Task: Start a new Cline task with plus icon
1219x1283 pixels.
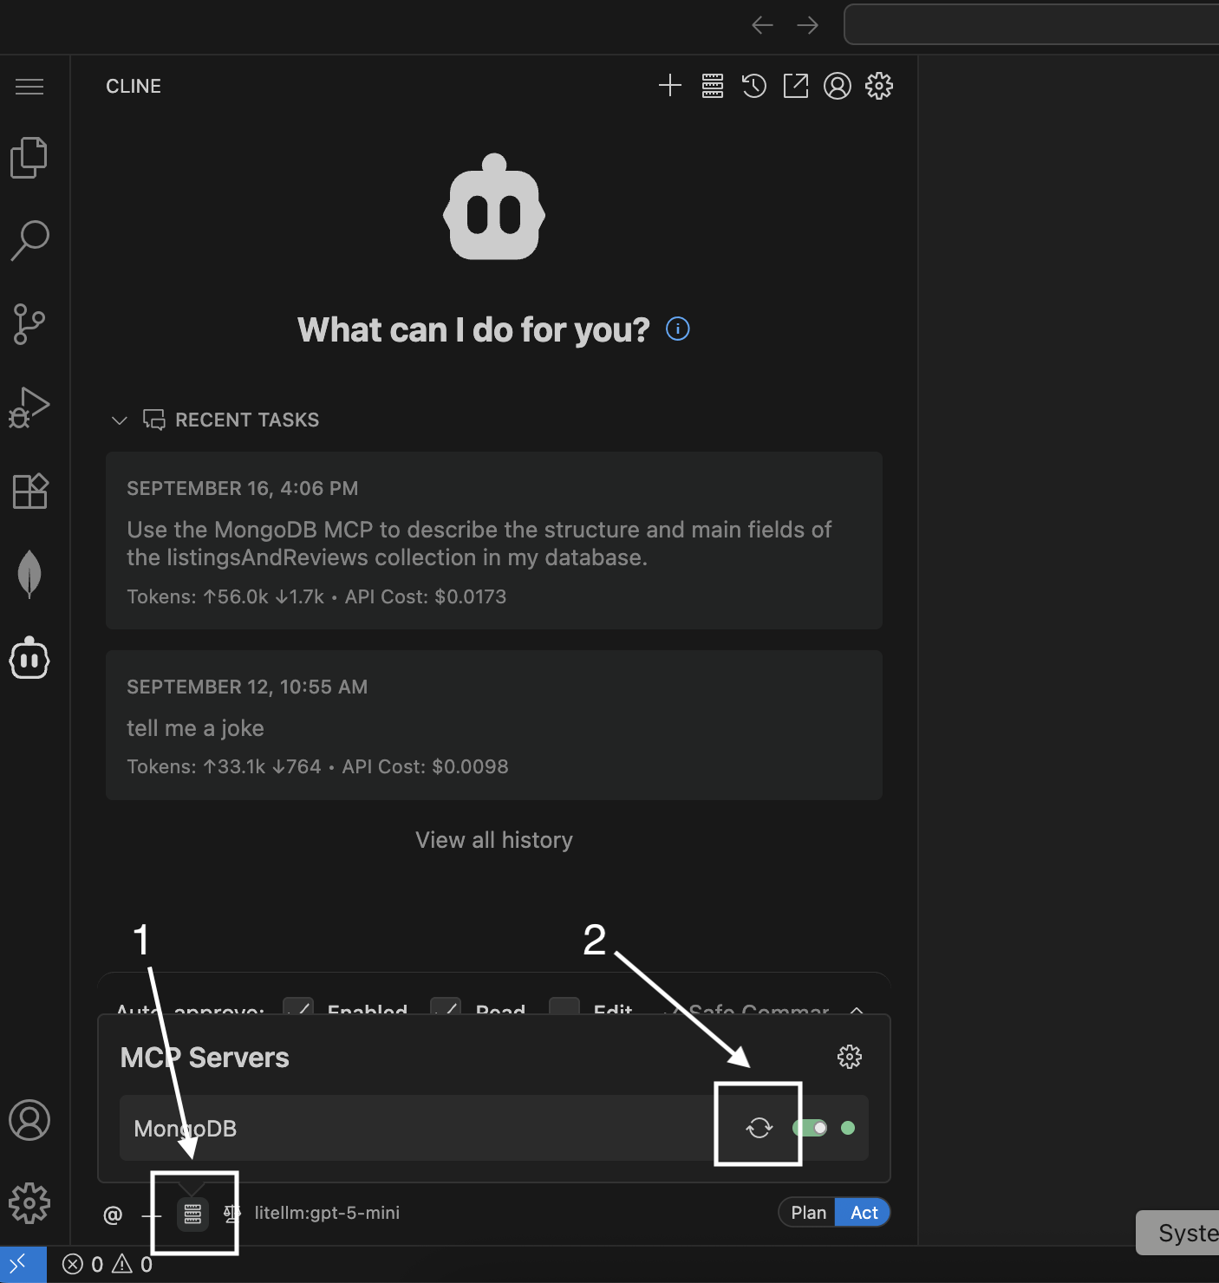Action: [669, 86]
